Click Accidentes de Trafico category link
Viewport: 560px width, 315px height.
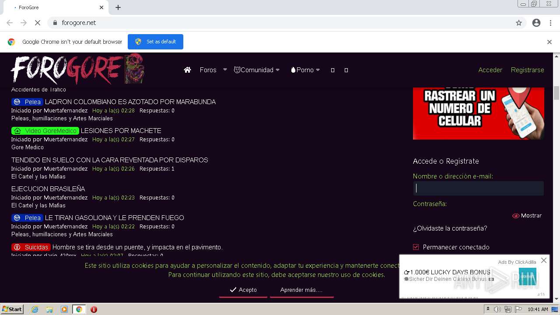click(x=38, y=90)
